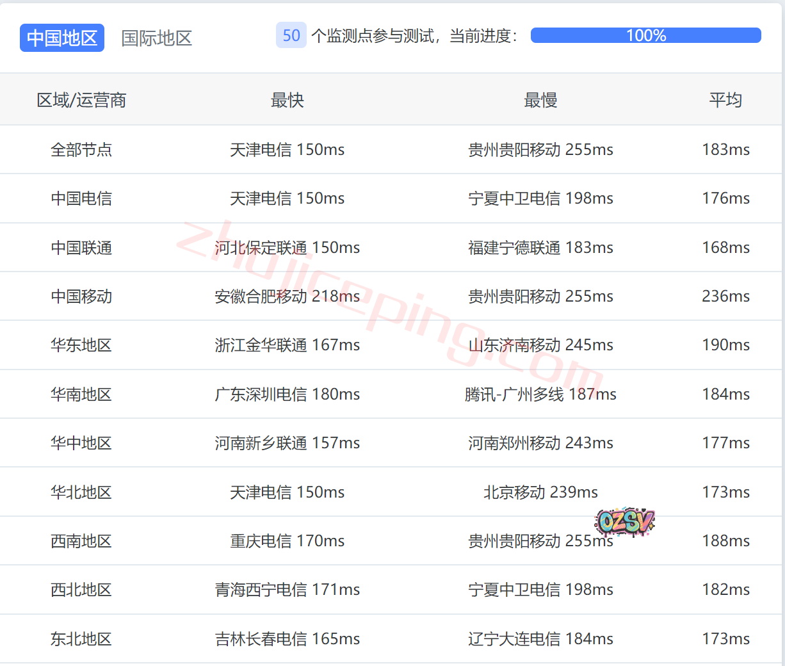Click the OZSV graffiti sticker logo
This screenshot has height=666, width=785.
coord(624,522)
